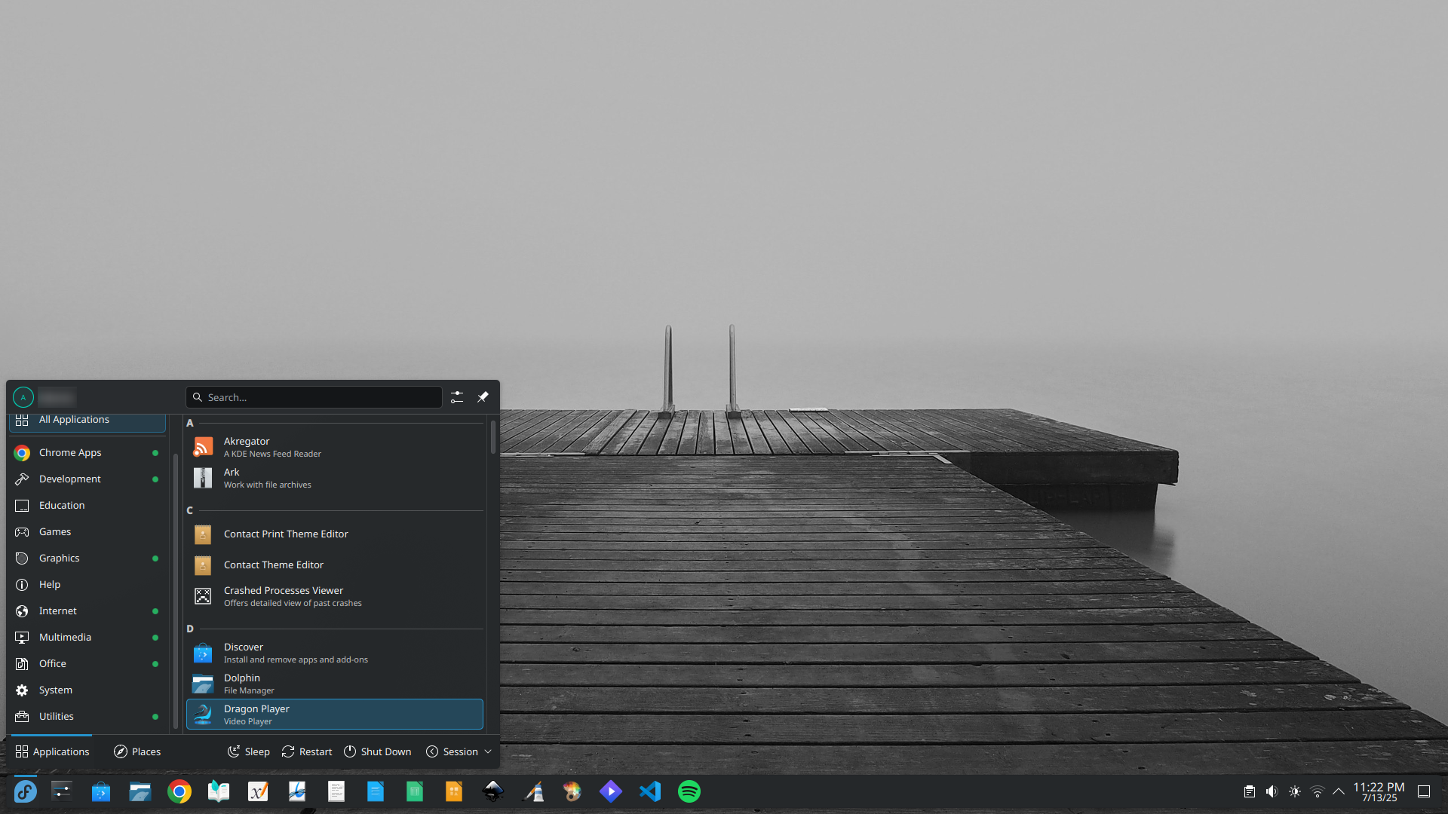Open the launcher configure sliders icon

pyautogui.click(x=457, y=397)
